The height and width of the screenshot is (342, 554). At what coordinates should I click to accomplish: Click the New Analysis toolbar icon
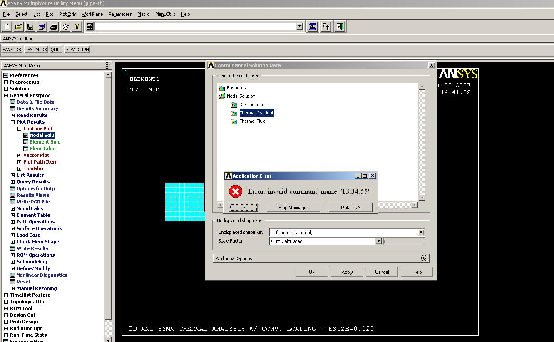tap(7, 27)
